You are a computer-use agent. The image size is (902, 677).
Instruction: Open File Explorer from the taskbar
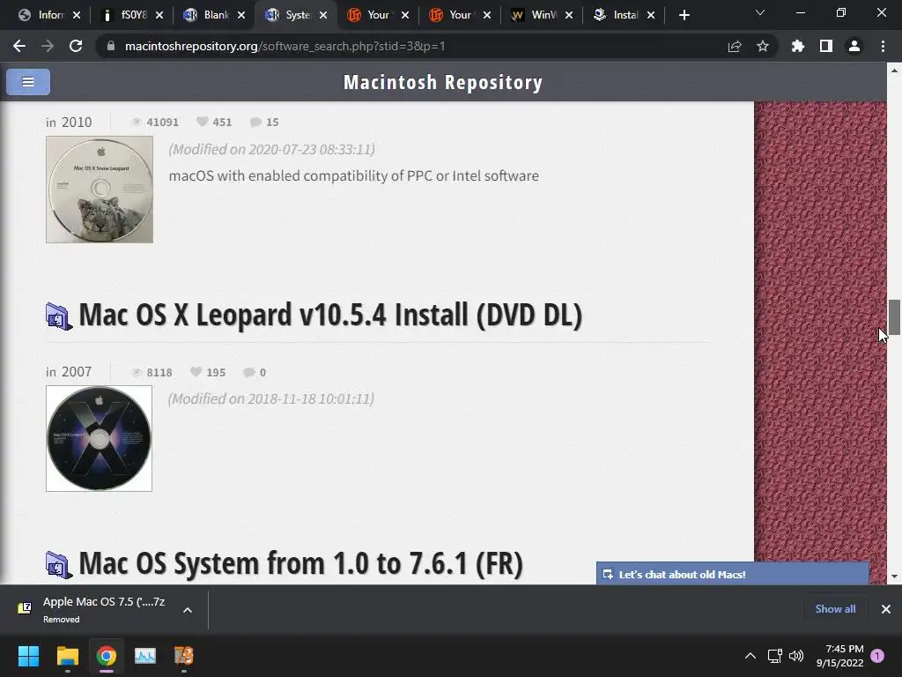click(x=67, y=656)
